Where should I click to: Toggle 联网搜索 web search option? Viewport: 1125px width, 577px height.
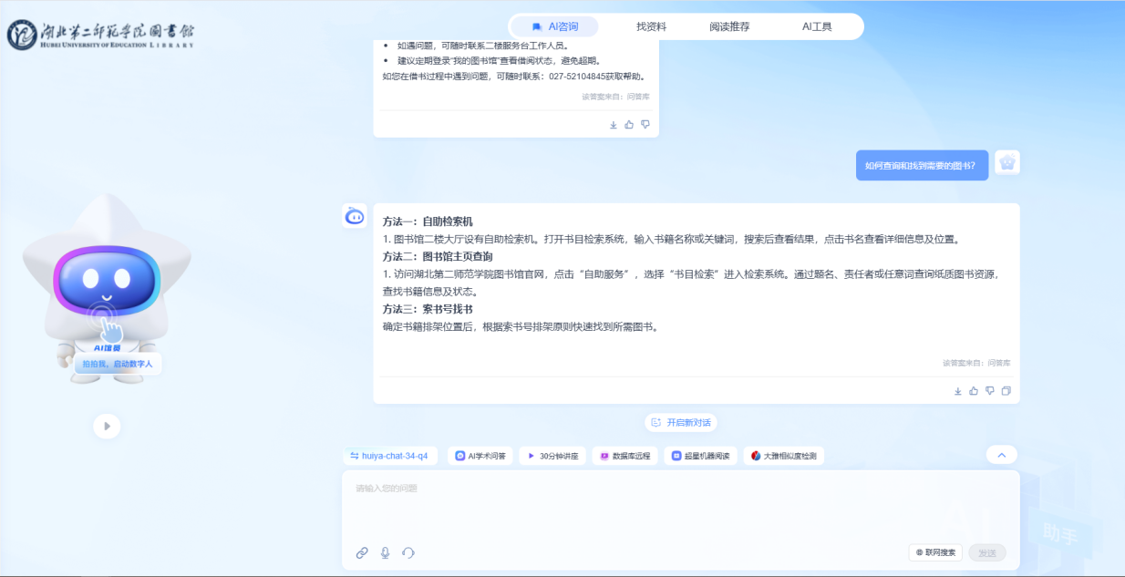935,552
